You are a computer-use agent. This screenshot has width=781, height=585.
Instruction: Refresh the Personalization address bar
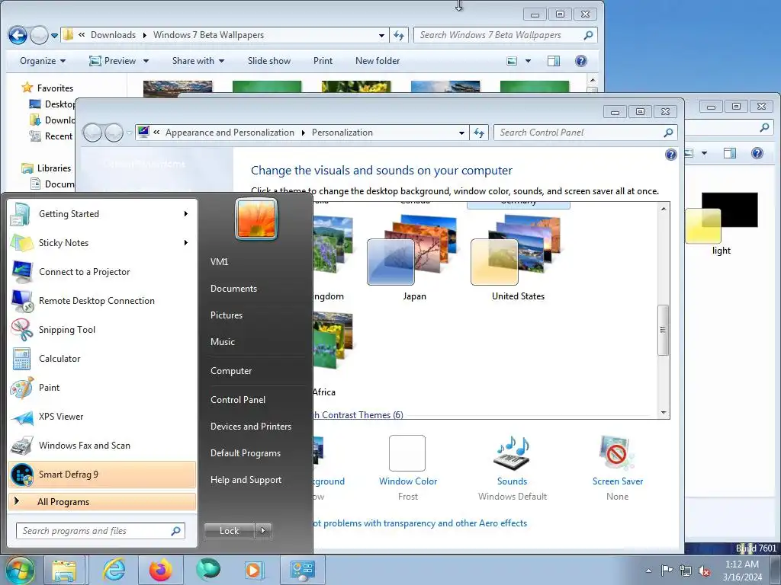[479, 133]
